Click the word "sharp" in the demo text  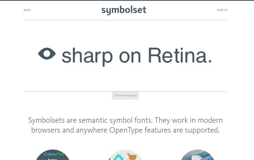(x=87, y=57)
